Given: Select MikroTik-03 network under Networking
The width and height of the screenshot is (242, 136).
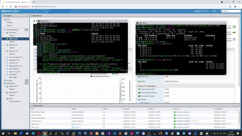Looking at the screenshot, I should (14, 92).
